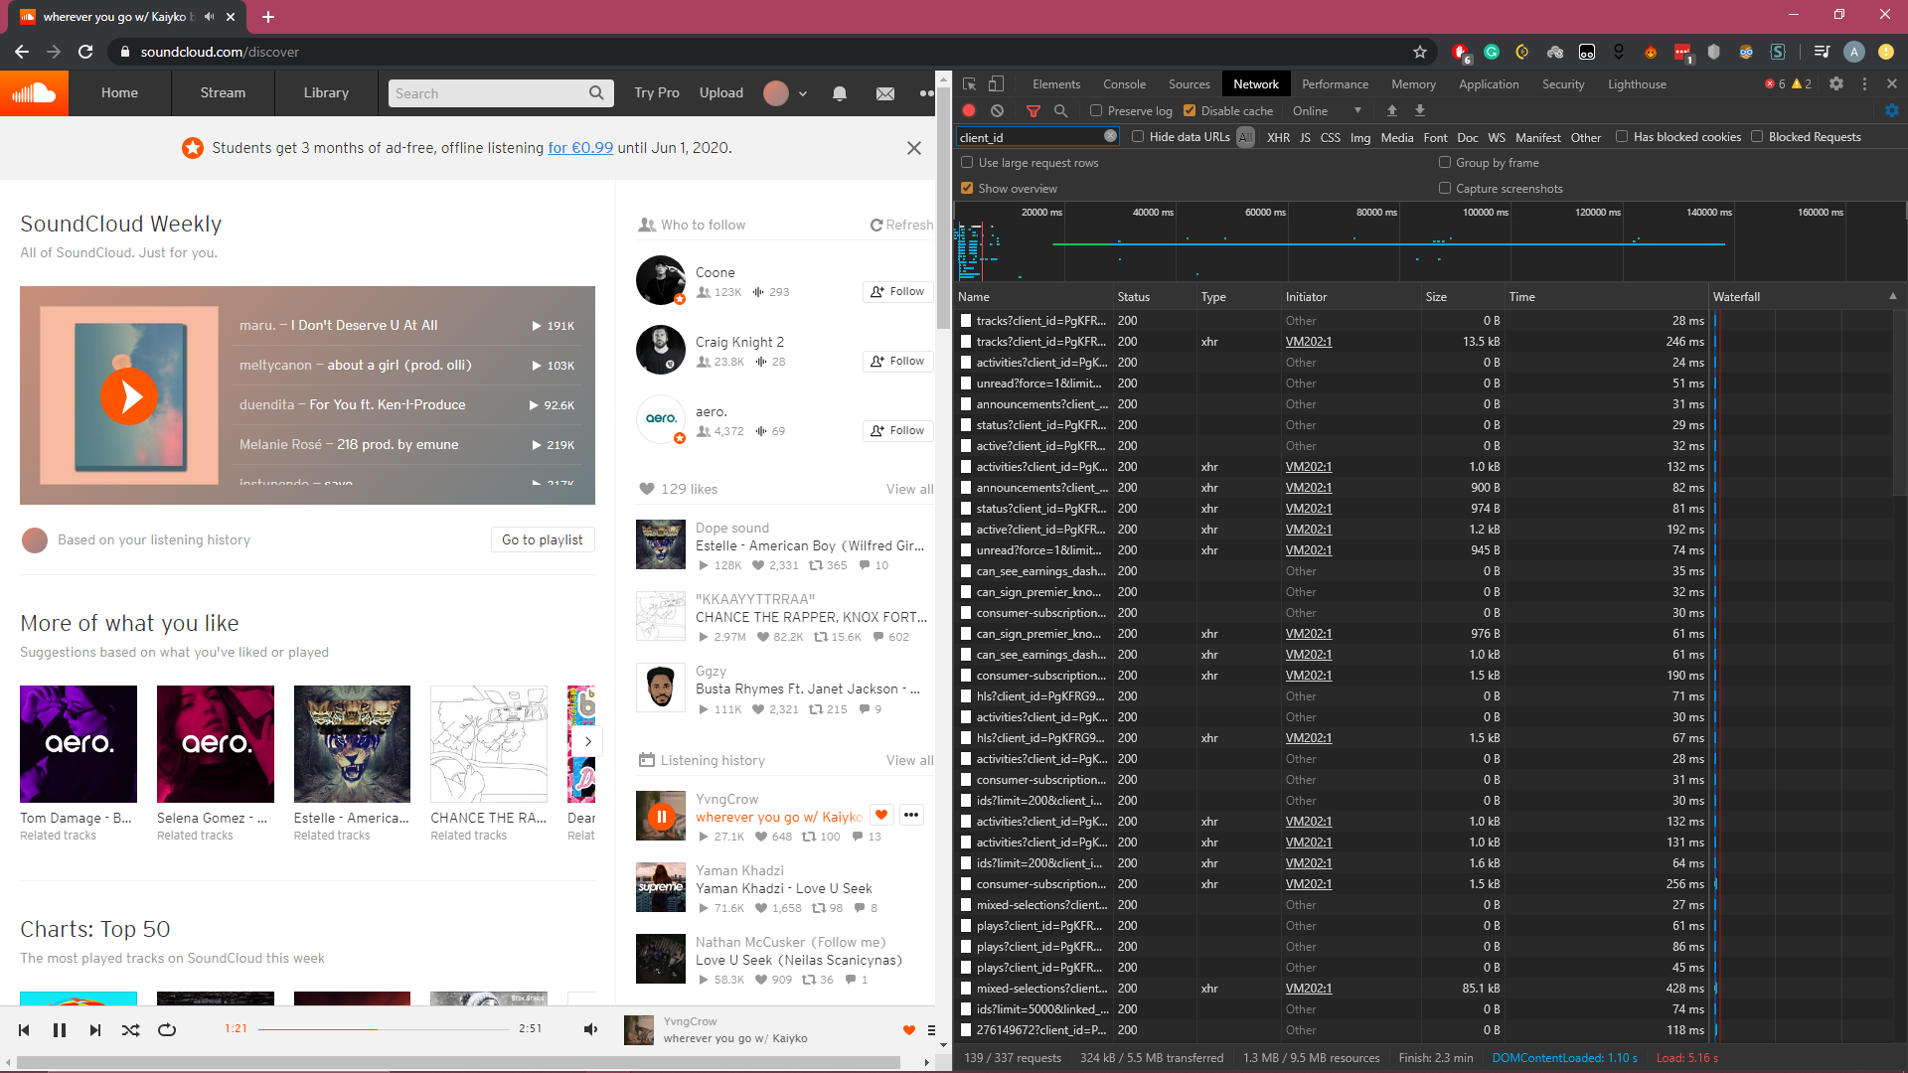Check Hide data URLs
The height and width of the screenshot is (1073, 1908).
[1138, 137]
